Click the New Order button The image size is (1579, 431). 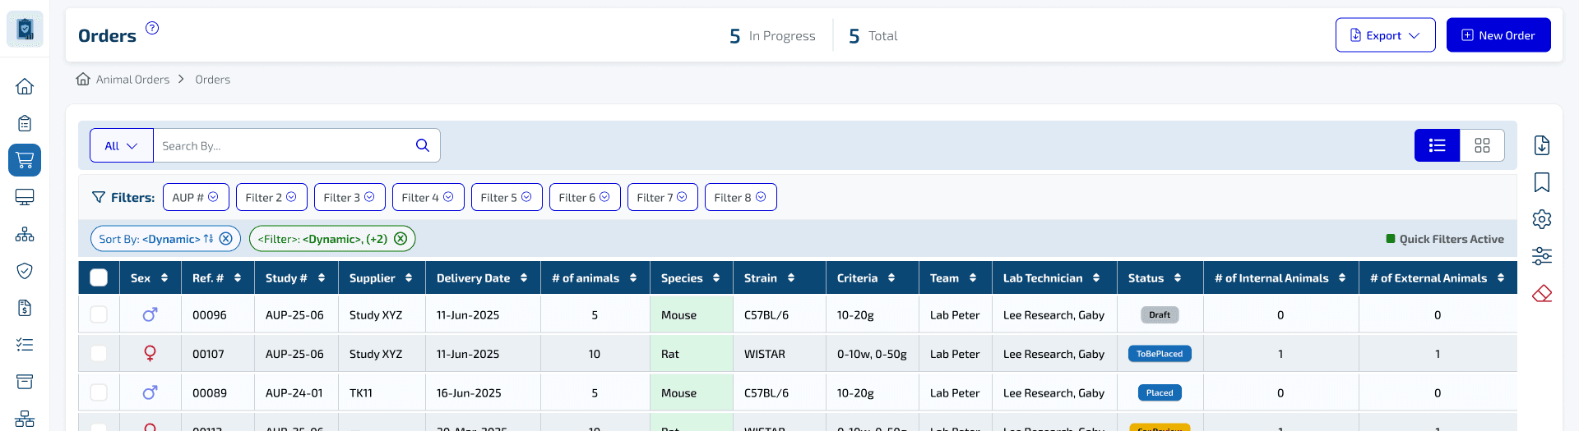click(1498, 35)
